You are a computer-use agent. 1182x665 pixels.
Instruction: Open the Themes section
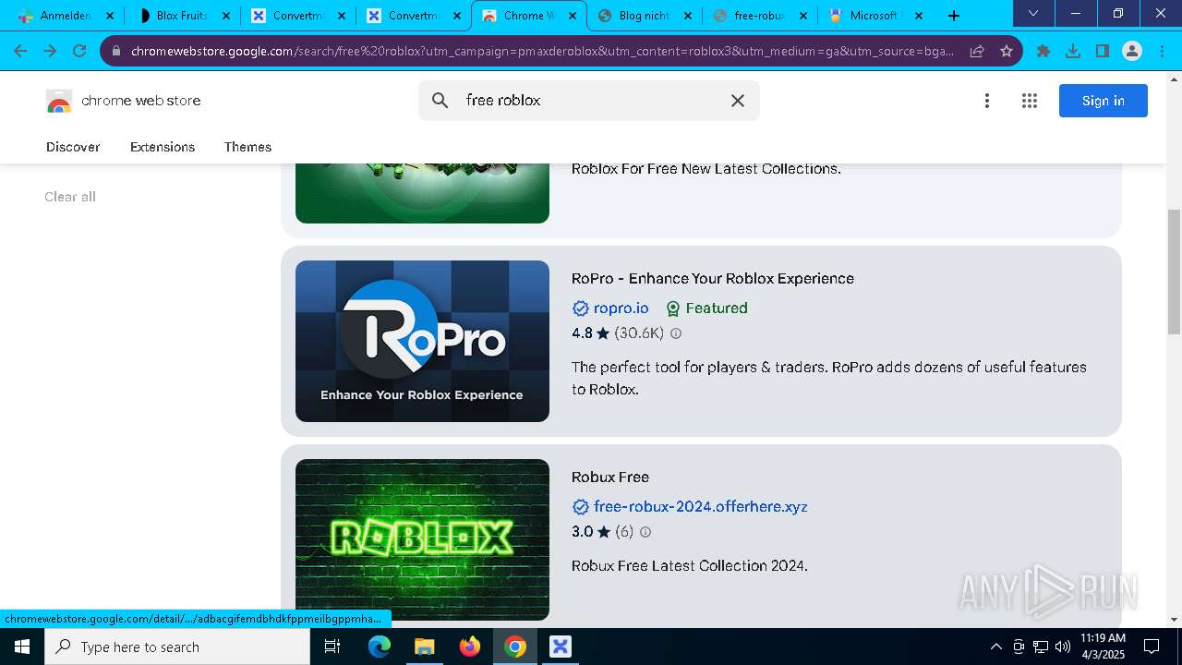247,147
